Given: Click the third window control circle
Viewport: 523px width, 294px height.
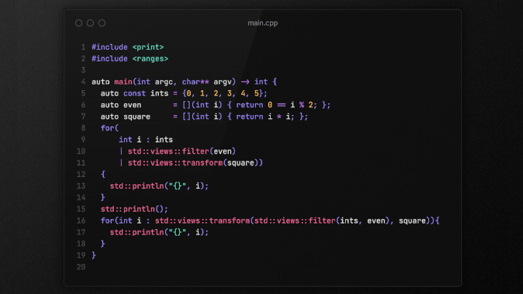Looking at the screenshot, I should point(102,23).
